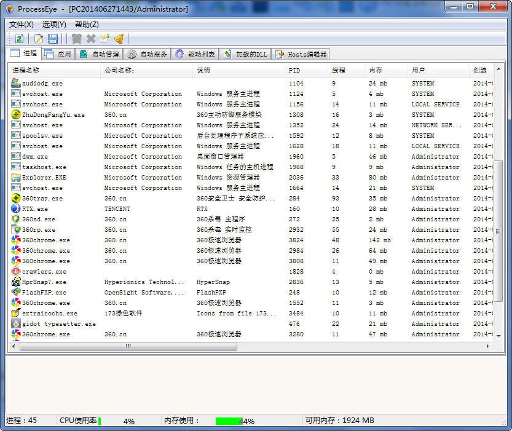Click the crawlers.exe red circle icon
This screenshot has height=431, width=512.
tap(16, 271)
